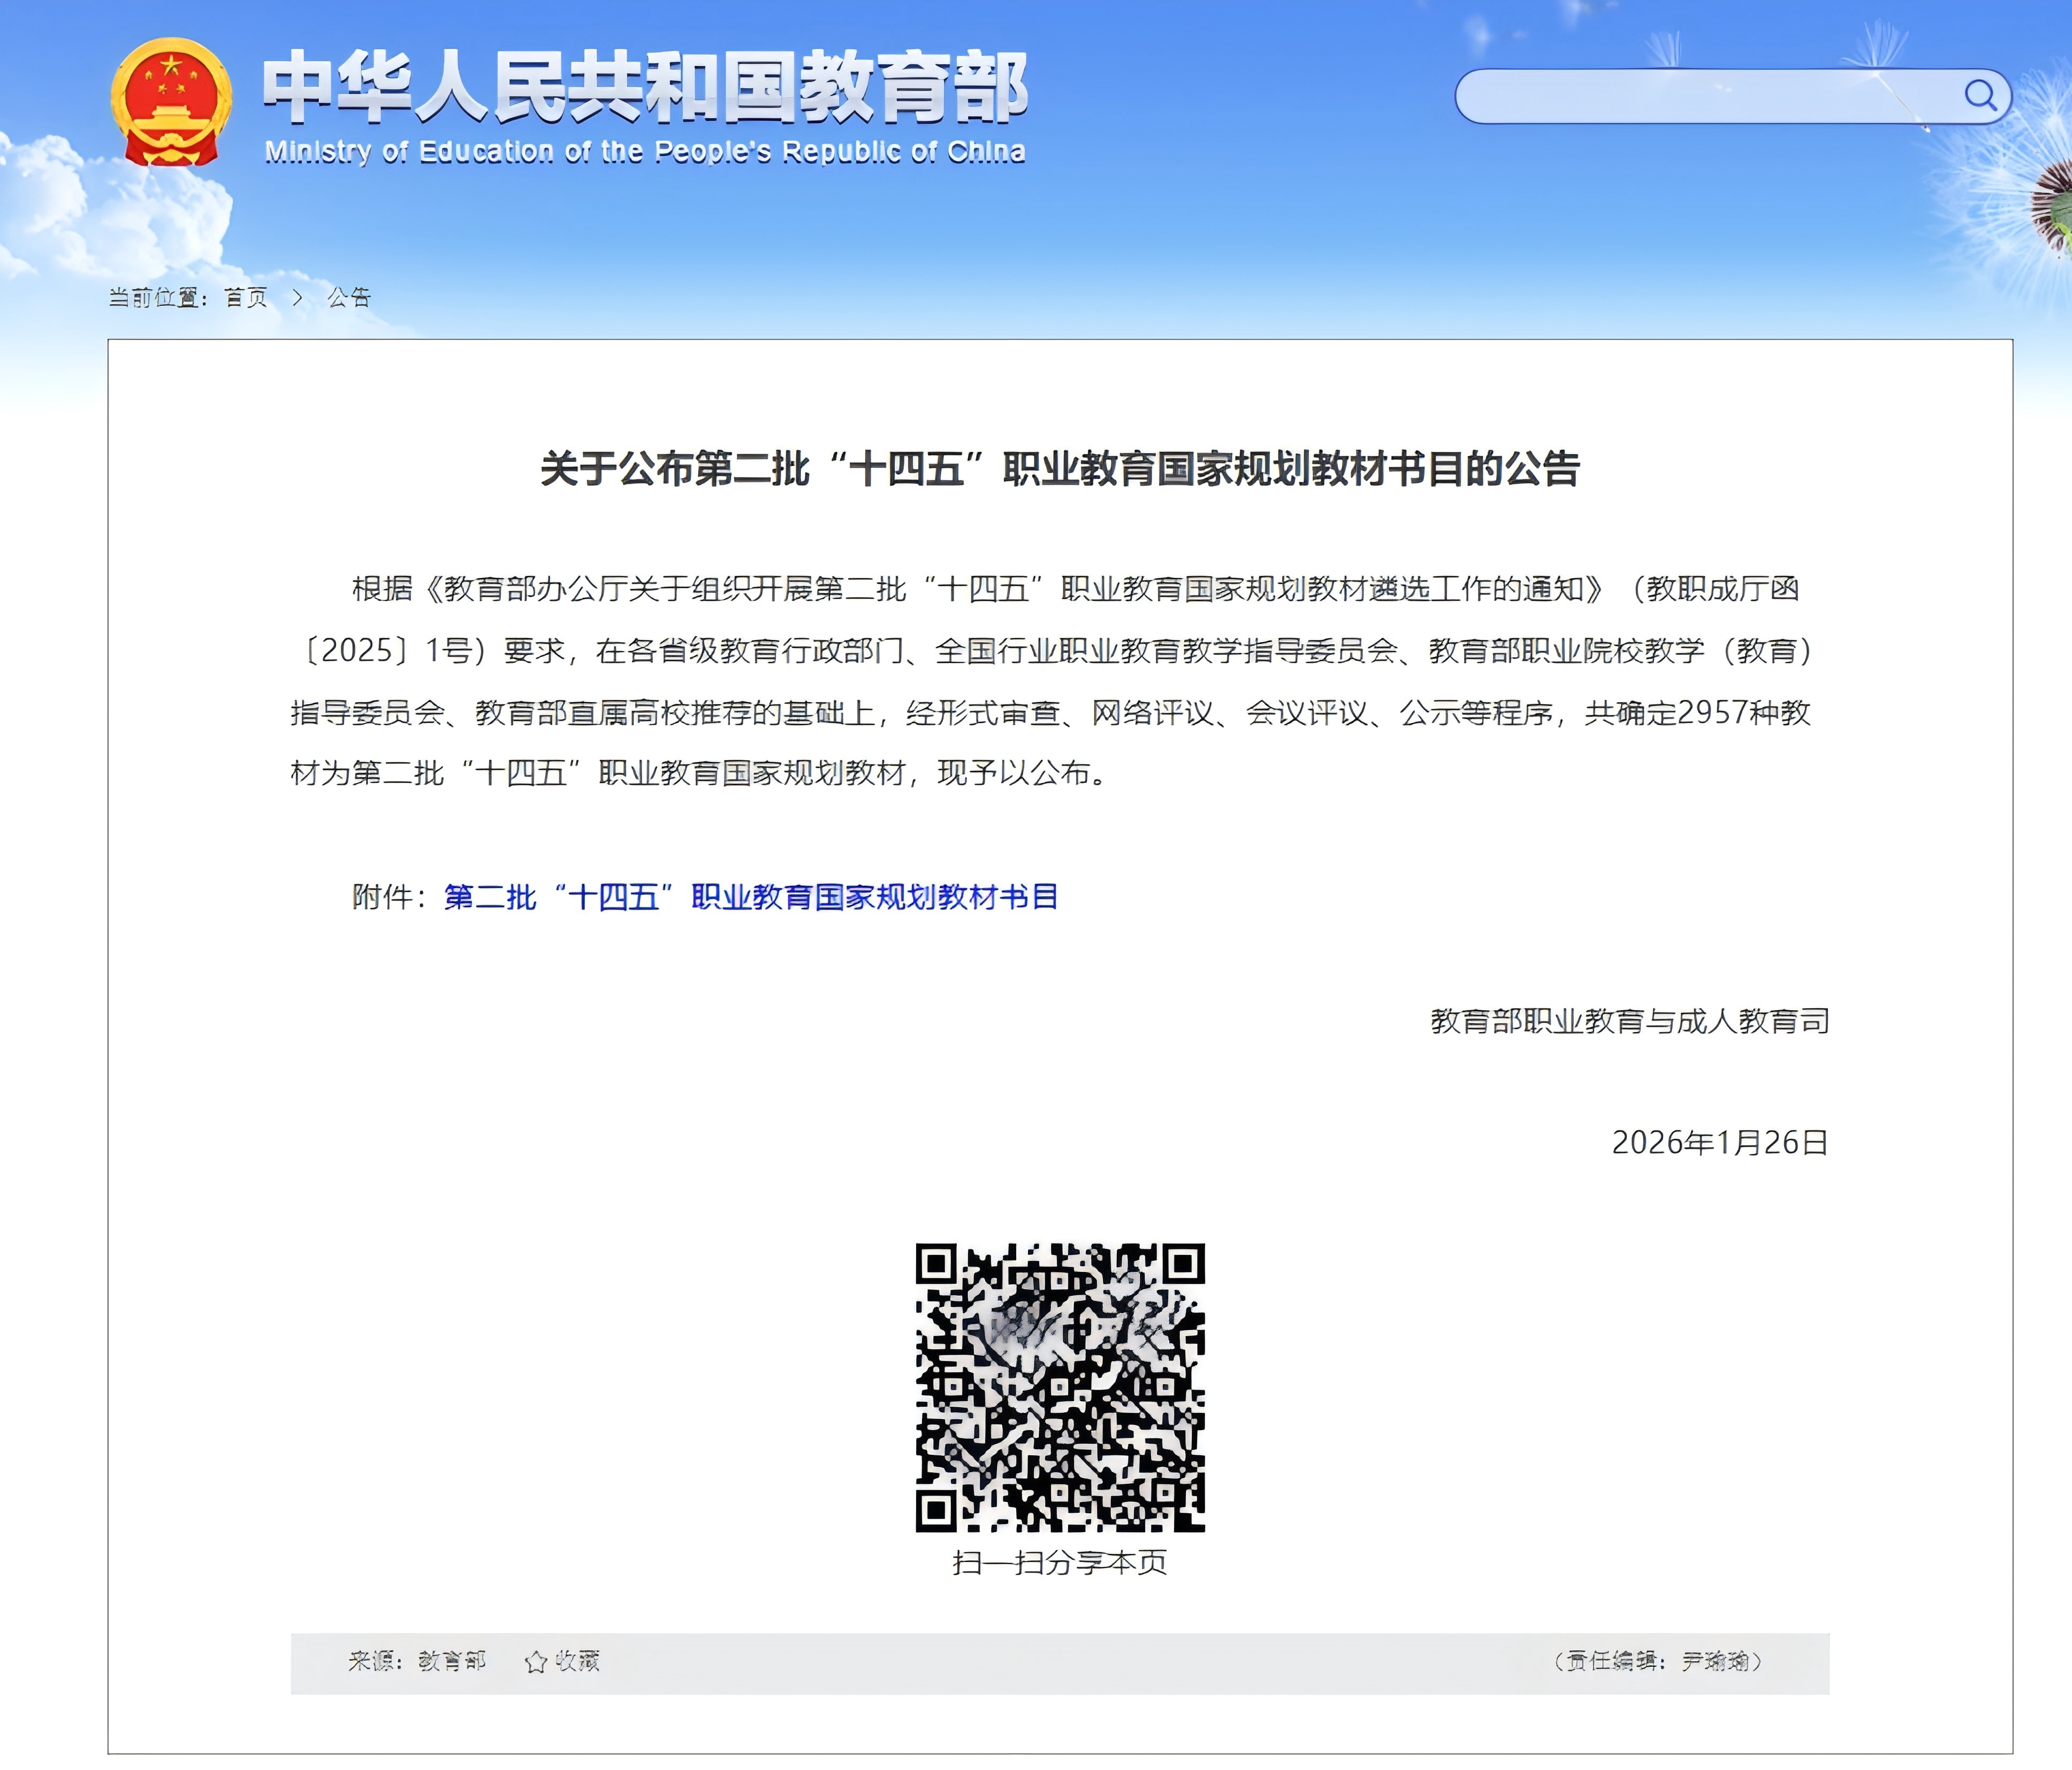Click the national emblem logo
The height and width of the screenshot is (1770, 2072).
coord(171,102)
